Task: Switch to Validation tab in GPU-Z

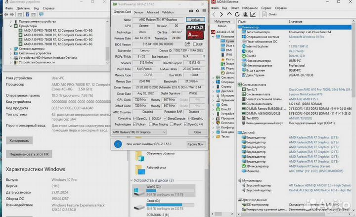Action: (x=168, y=12)
